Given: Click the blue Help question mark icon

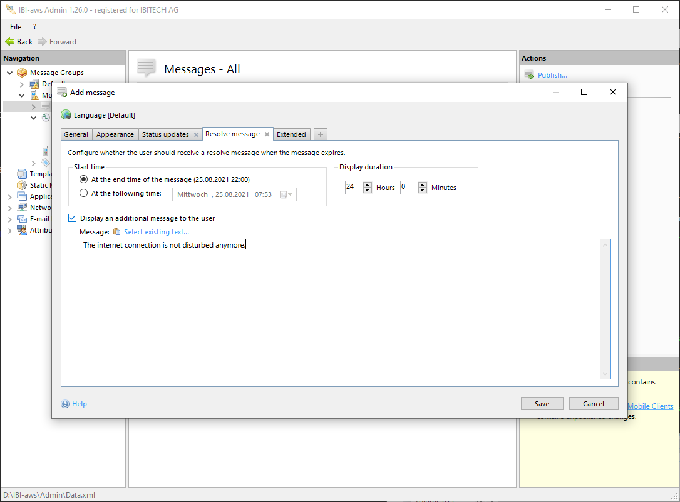Looking at the screenshot, I should tap(65, 404).
